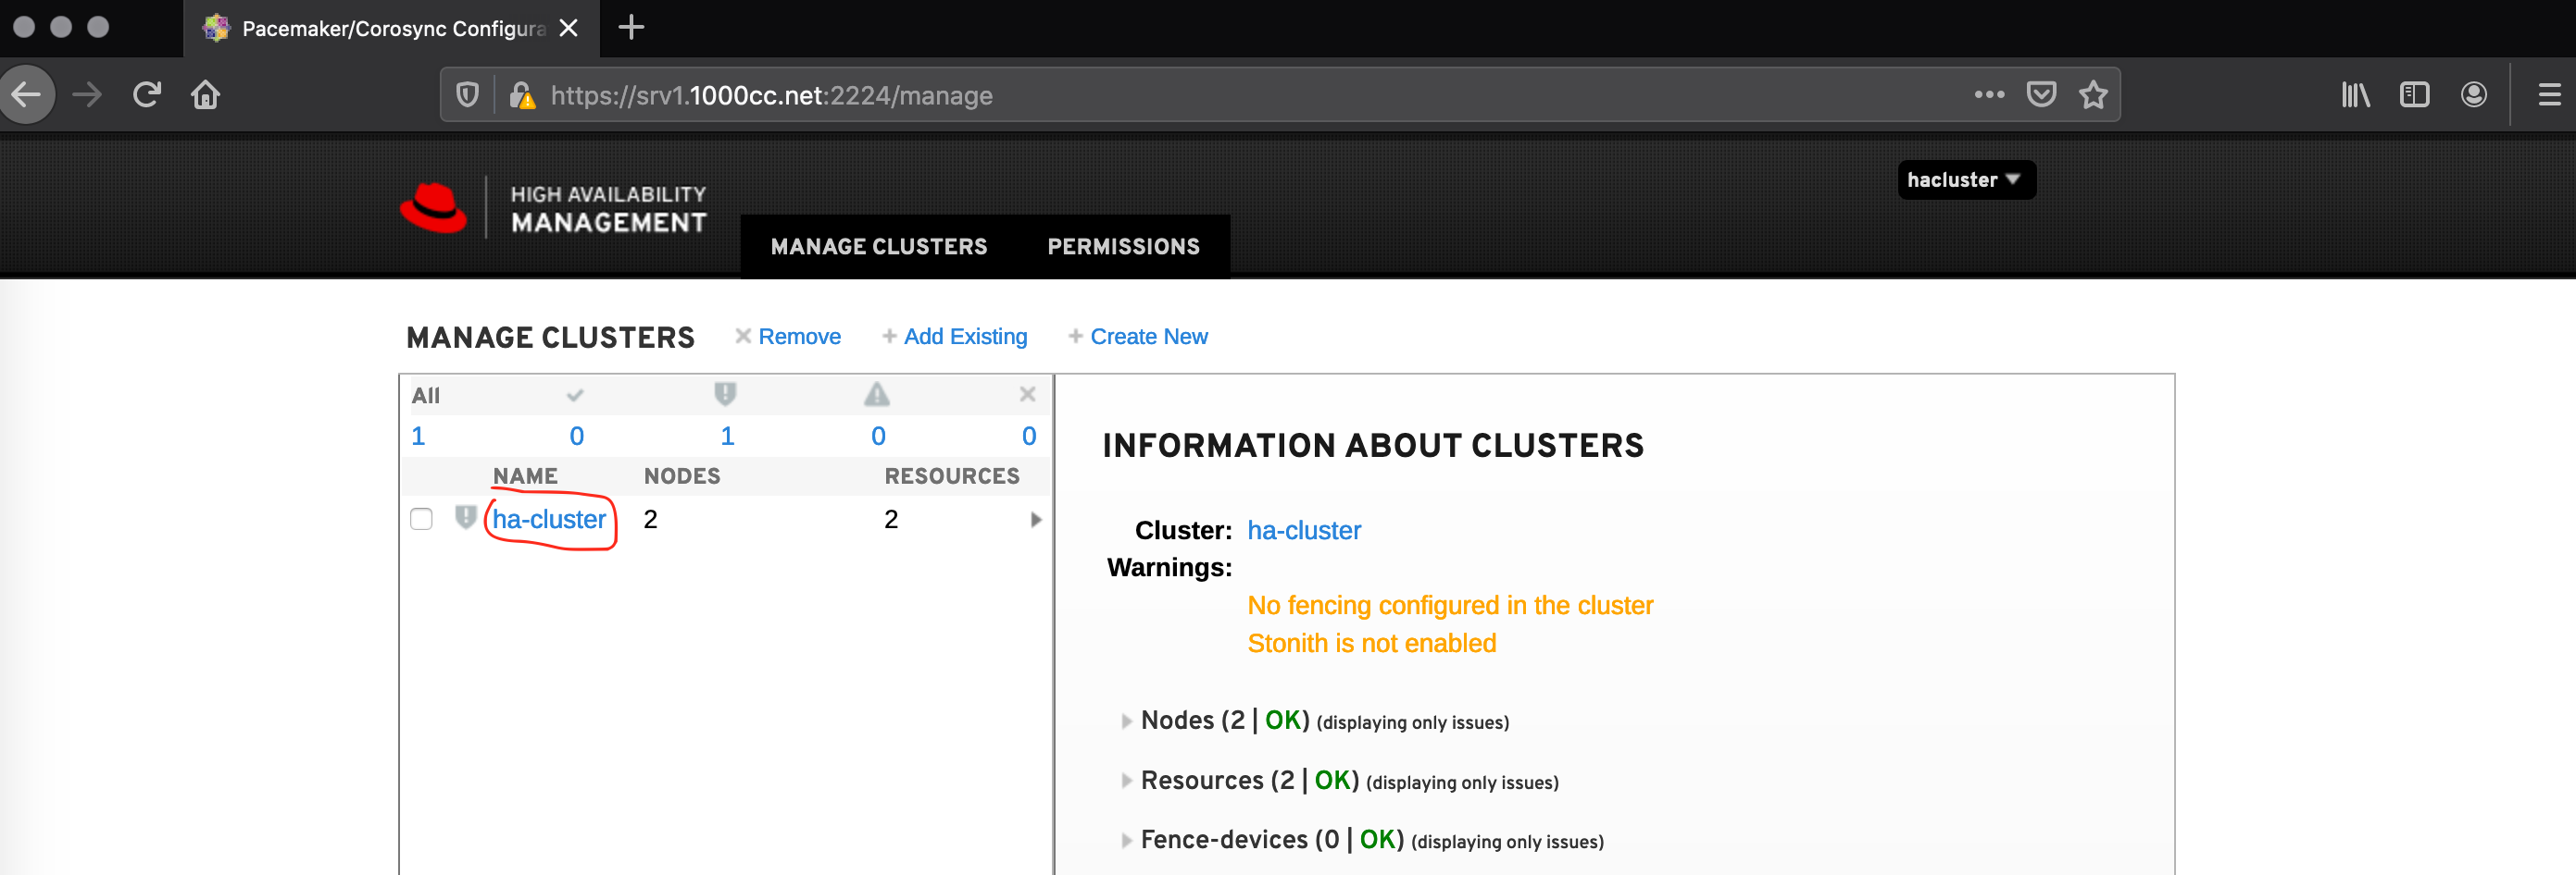Click the arrow at ha-cluster row end
This screenshot has width=2576, height=875.
click(1036, 520)
